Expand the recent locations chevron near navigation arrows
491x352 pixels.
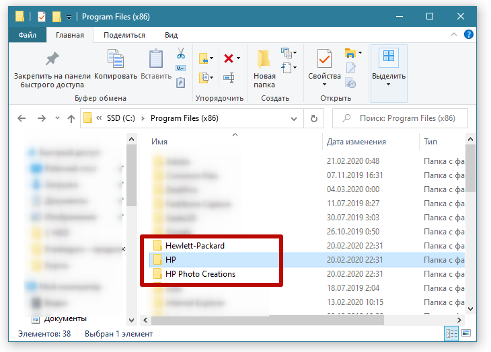(x=57, y=118)
